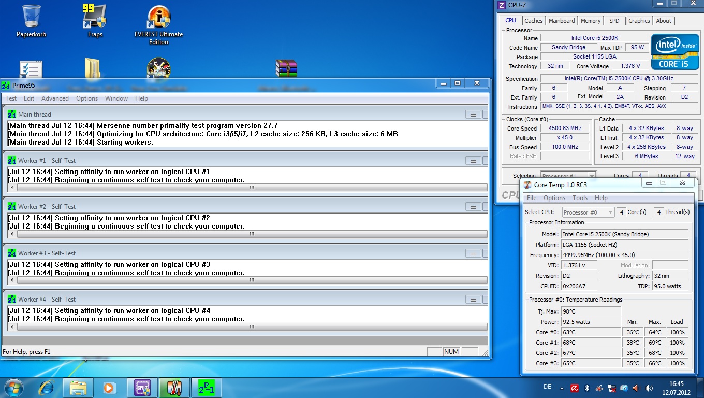Launch EVEREST Ultimate Edition desktop icon
Image resolution: width=704 pixels, height=398 pixels.
click(x=159, y=25)
